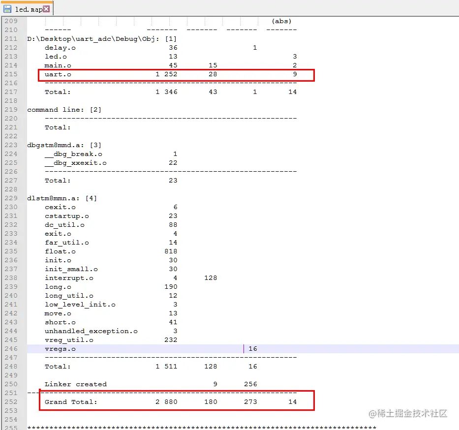Click the text 'dbgstm8mmd.a: [3]'
The image size is (459, 430).
pos(64,145)
